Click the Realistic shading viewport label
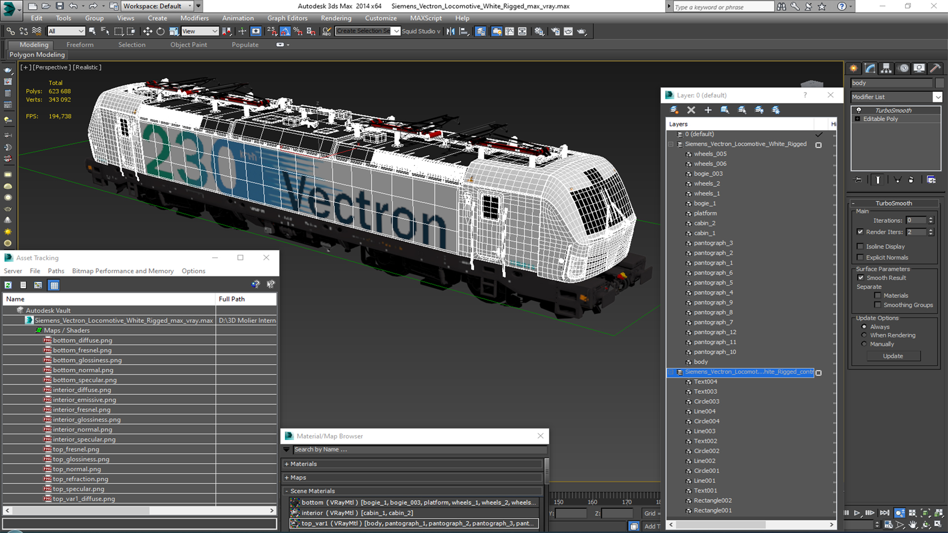Screen dimensions: 948x533 pyautogui.click(x=87, y=67)
